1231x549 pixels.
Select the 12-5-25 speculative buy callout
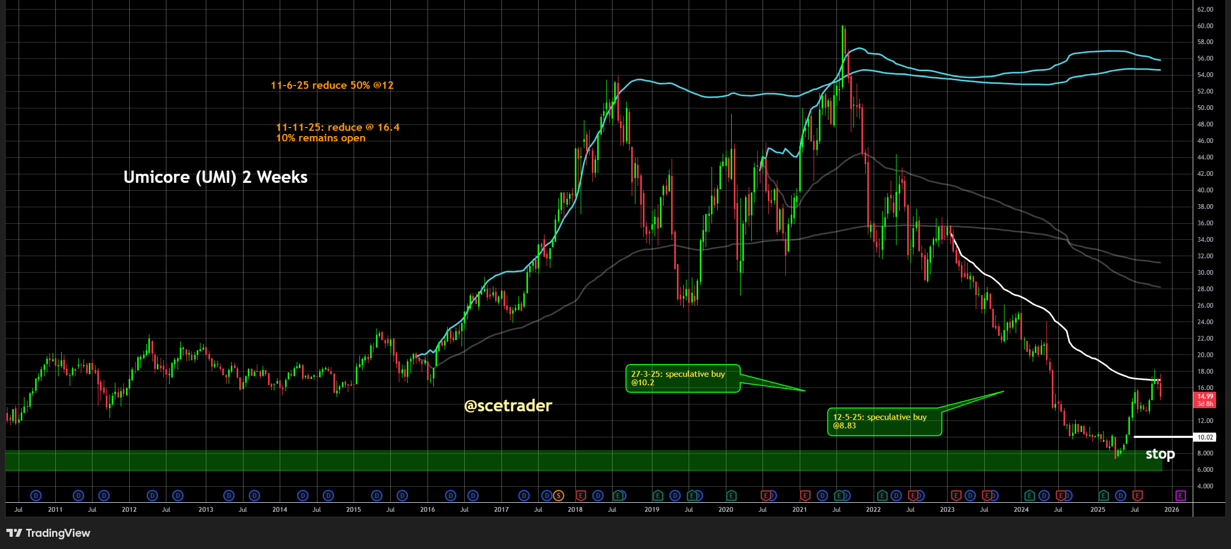click(884, 421)
